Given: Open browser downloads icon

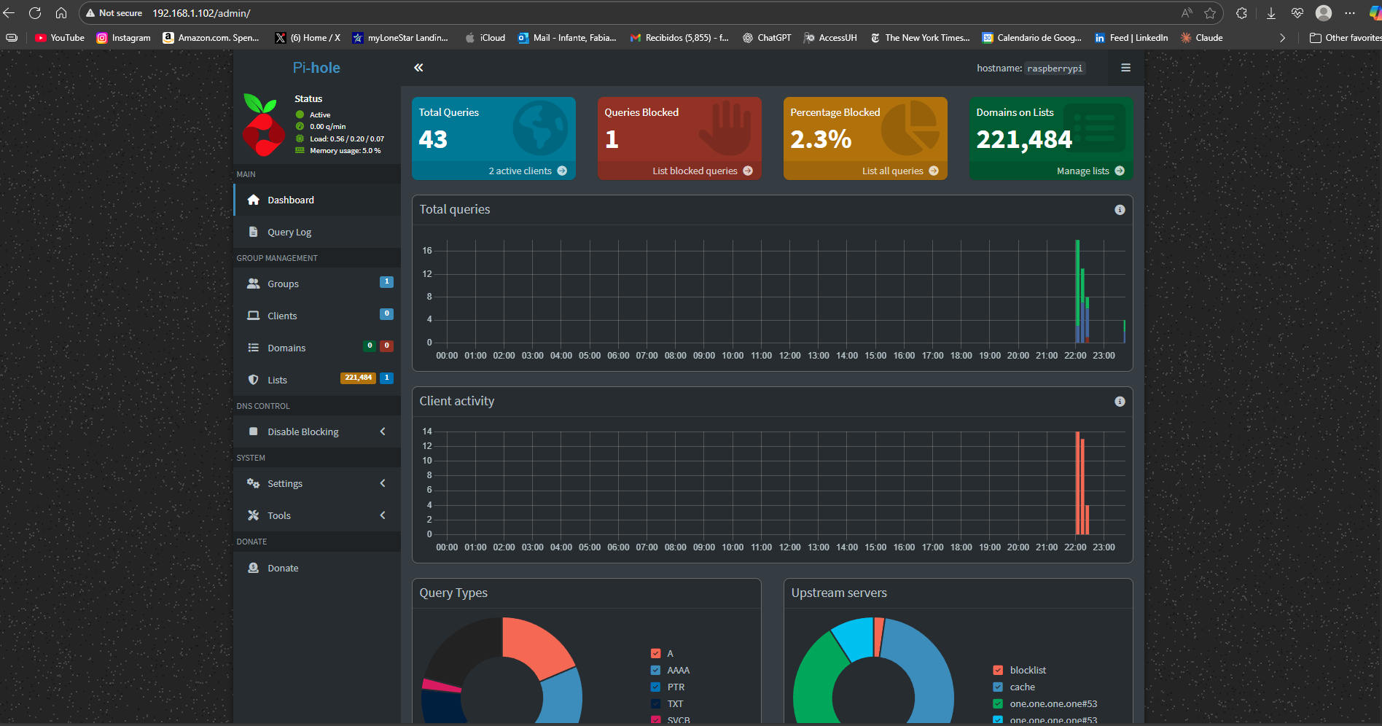Looking at the screenshot, I should click(x=1270, y=13).
